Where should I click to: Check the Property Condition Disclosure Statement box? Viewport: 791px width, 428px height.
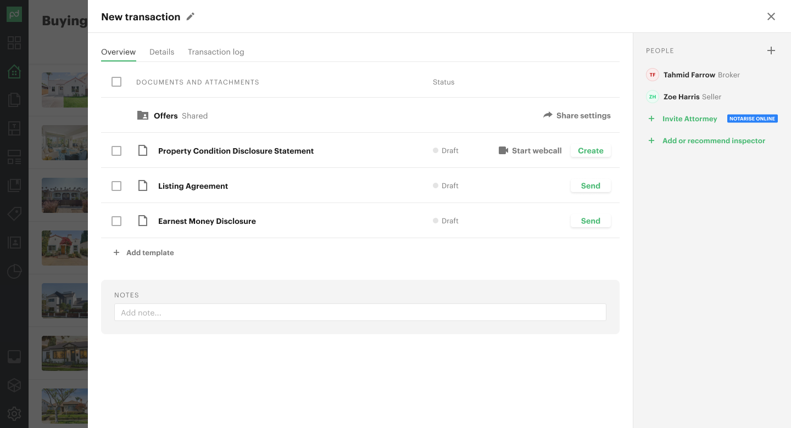tap(116, 151)
